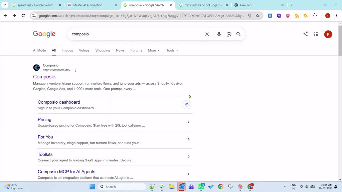Expand Composio MCP for AI Agents chevron
This screenshot has width=342, height=192.
pyautogui.click(x=188, y=174)
